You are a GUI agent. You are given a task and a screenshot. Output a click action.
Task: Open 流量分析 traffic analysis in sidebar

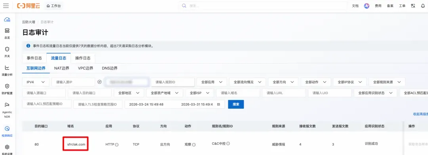coord(8,70)
